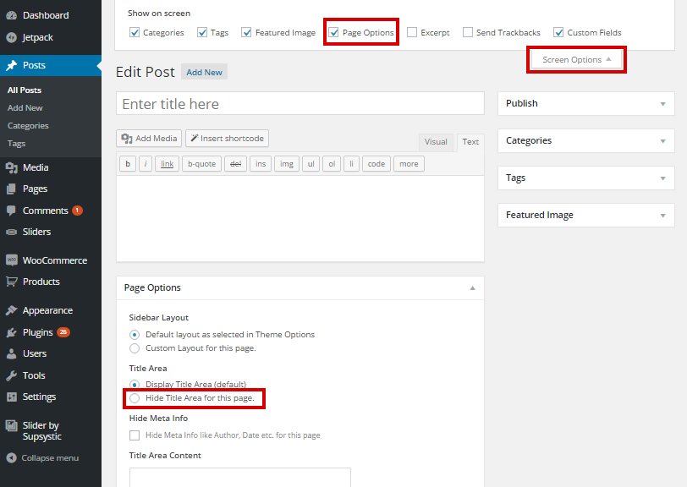The height and width of the screenshot is (487, 687).
Task: Click the post title input field
Action: 300,104
